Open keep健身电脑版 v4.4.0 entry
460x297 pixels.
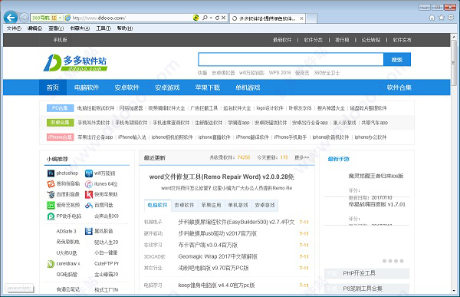coord(216,285)
